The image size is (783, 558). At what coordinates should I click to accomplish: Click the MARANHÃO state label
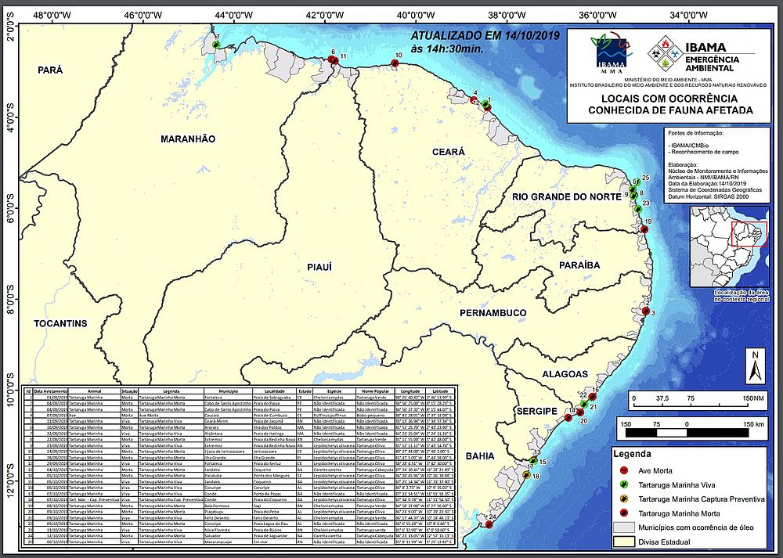point(187,139)
